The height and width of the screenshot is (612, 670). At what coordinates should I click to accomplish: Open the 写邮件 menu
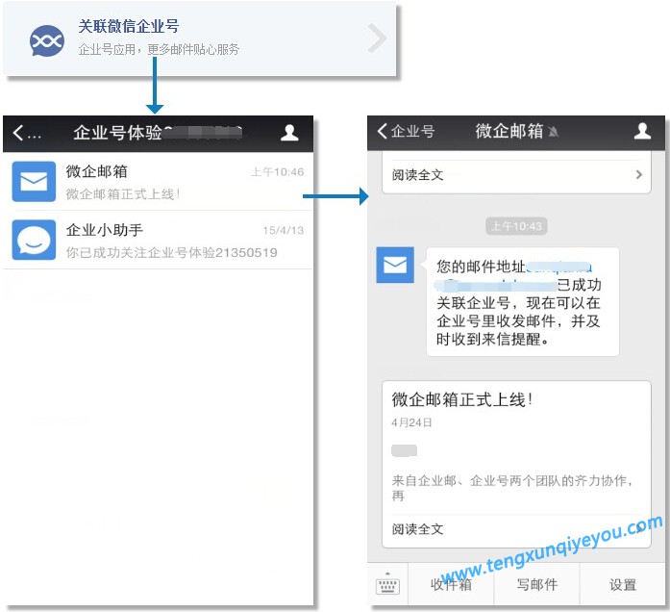[536, 585]
